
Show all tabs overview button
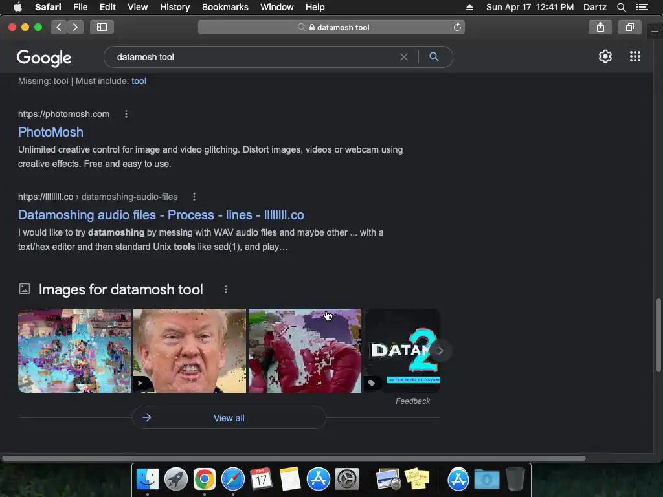click(x=629, y=27)
